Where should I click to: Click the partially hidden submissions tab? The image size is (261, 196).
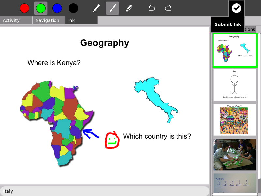[250, 29]
